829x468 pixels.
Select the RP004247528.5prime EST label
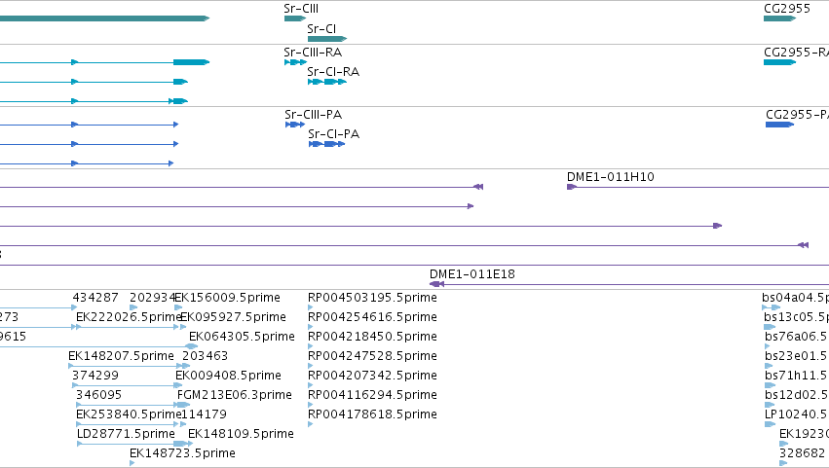click(x=372, y=356)
